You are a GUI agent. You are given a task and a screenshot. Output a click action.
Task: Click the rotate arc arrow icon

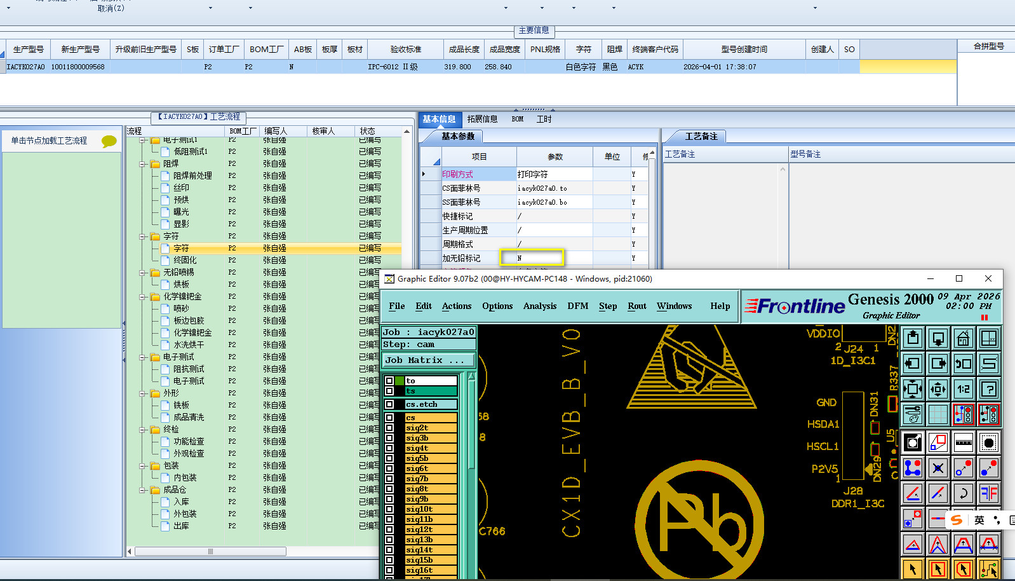click(964, 493)
